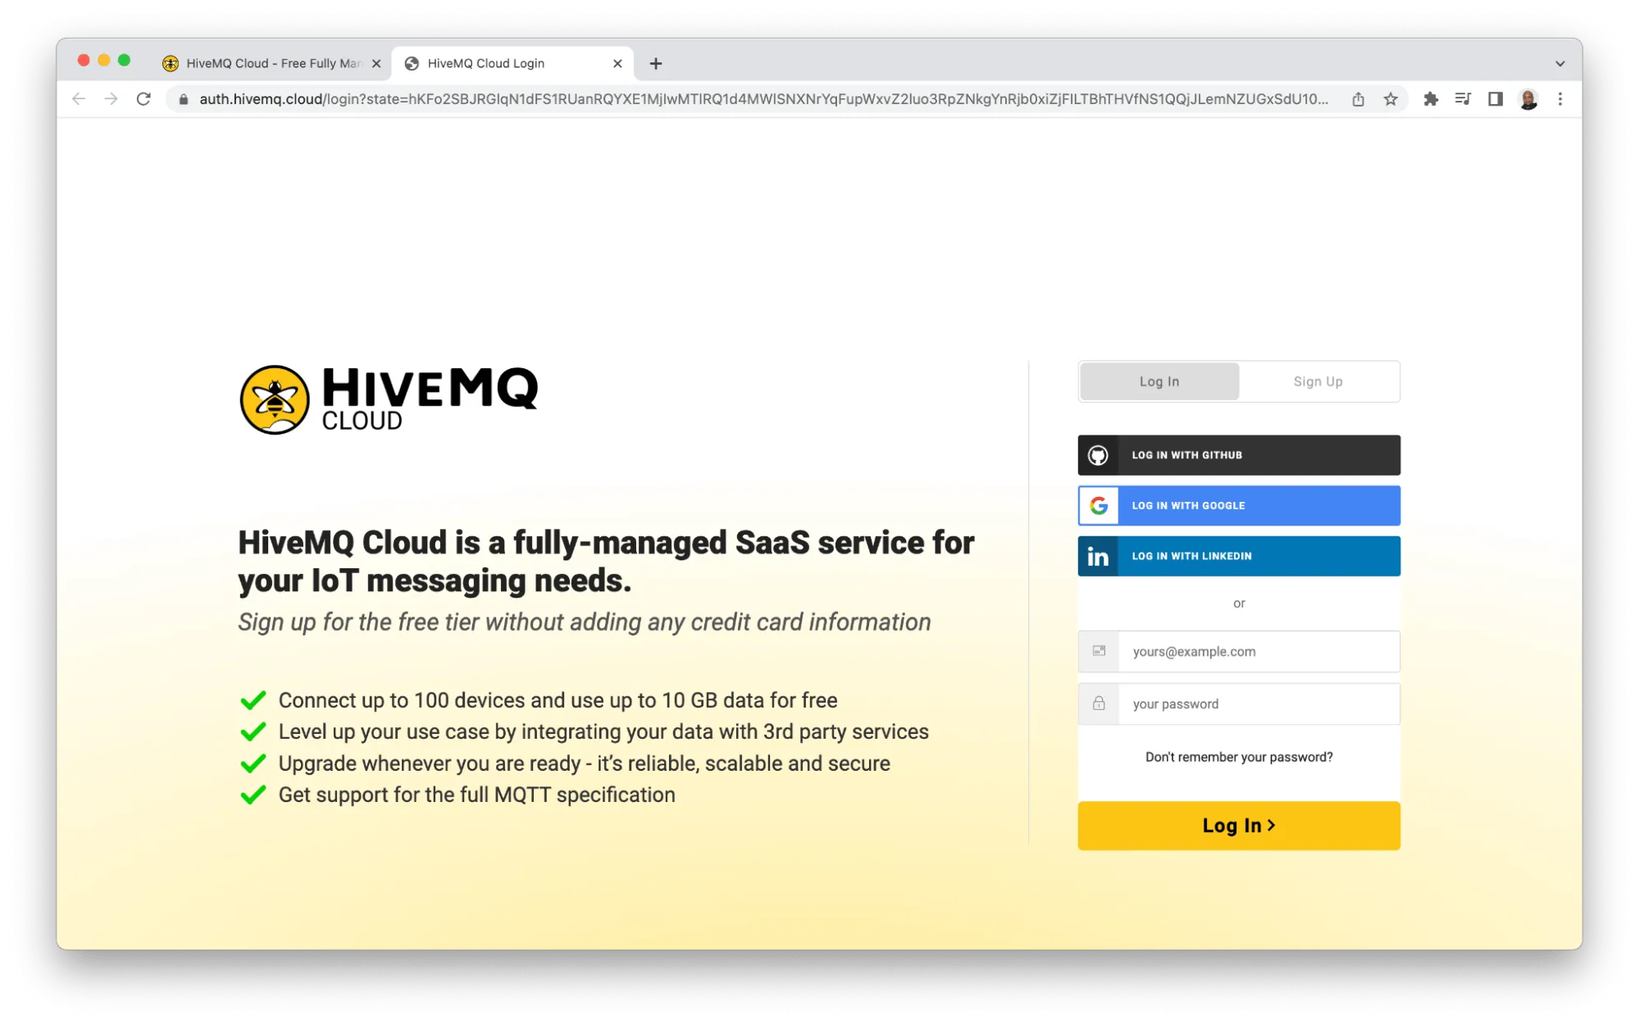The height and width of the screenshot is (1025, 1639).
Task: Select the Log In tab
Action: pos(1159,381)
